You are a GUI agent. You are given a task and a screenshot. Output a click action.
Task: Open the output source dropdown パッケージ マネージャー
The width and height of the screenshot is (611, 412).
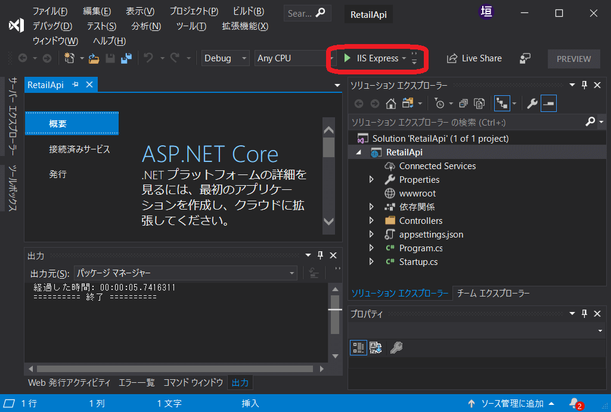pyautogui.click(x=185, y=273)
